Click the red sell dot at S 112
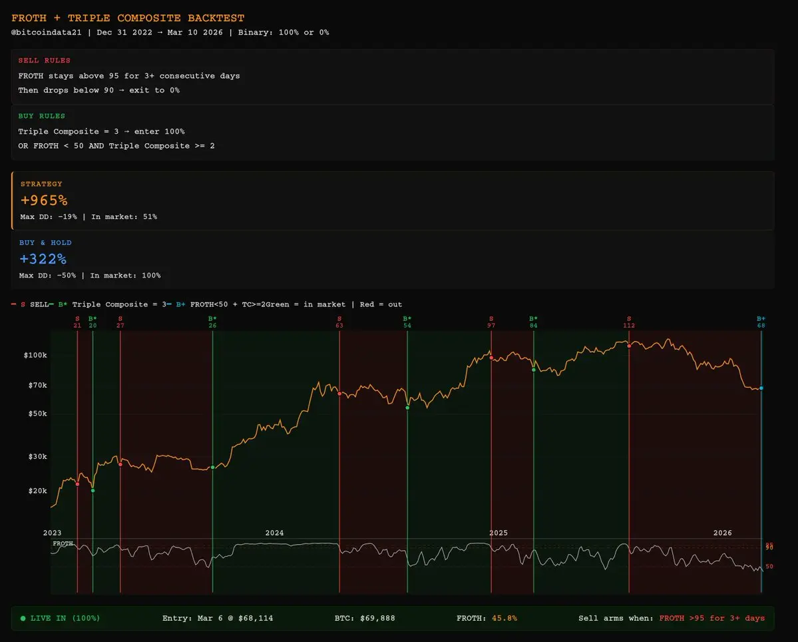Screen dimensions: 798x642 pos(629,346)
